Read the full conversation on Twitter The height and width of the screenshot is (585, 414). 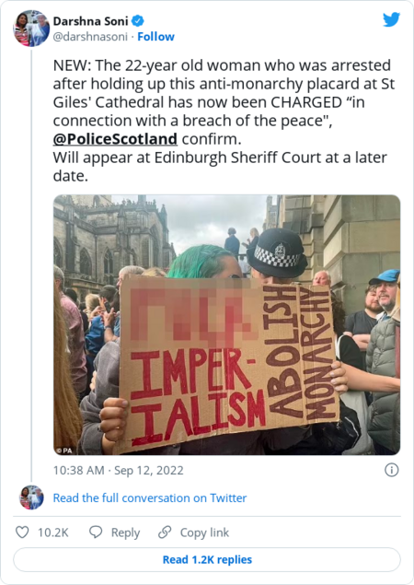149,497
